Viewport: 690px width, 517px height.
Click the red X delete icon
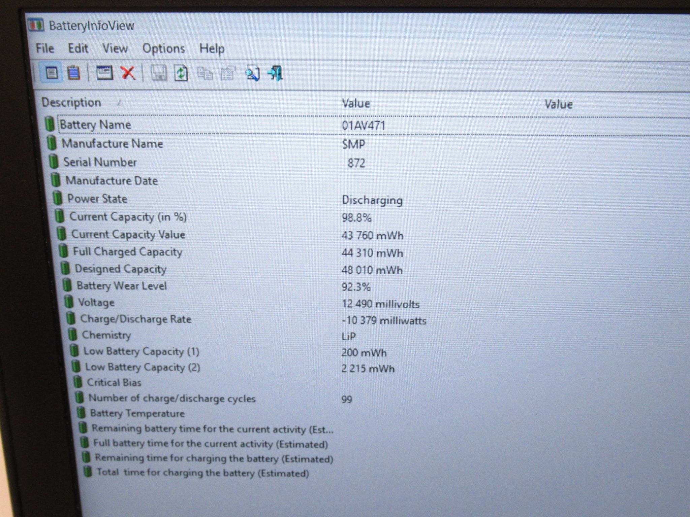(128, 73)
